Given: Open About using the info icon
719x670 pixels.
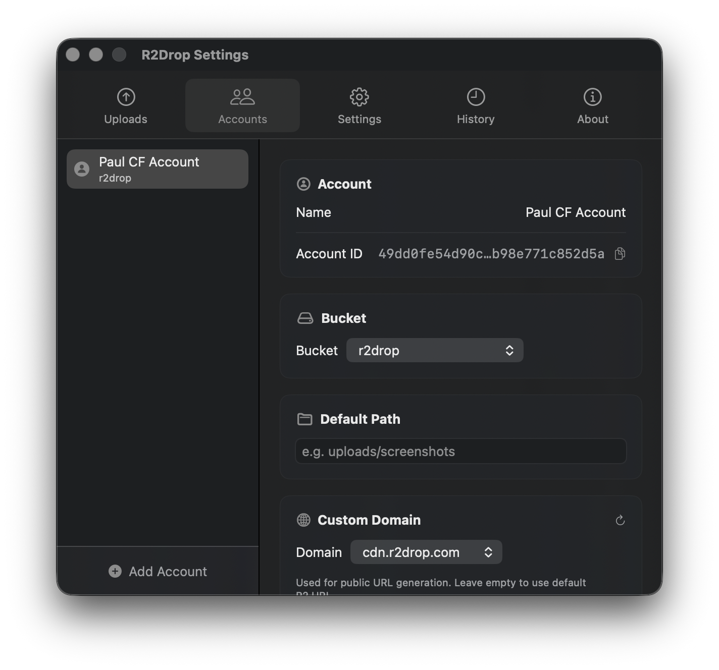Looking at the screenshot, I should [592, 96].
